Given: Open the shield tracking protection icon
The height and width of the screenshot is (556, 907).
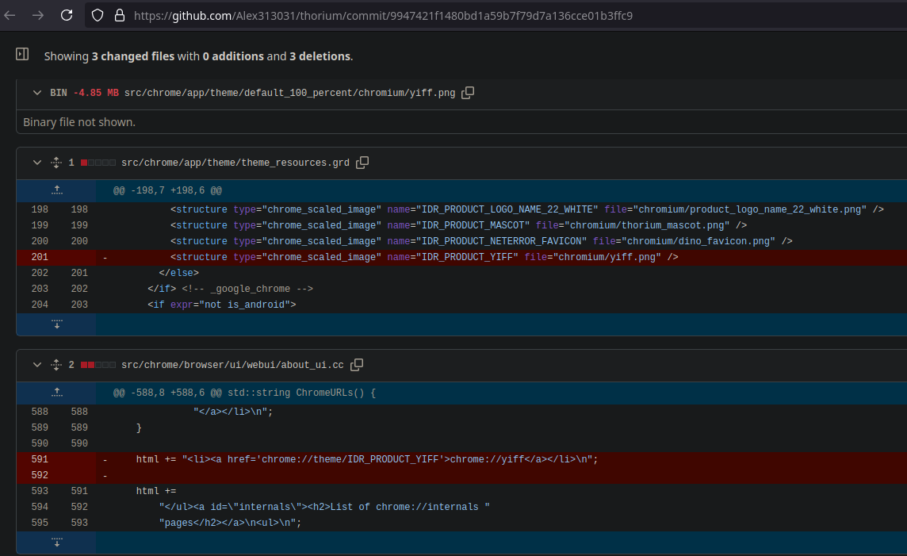Looking at the screenshot, I should click(98, 16).
